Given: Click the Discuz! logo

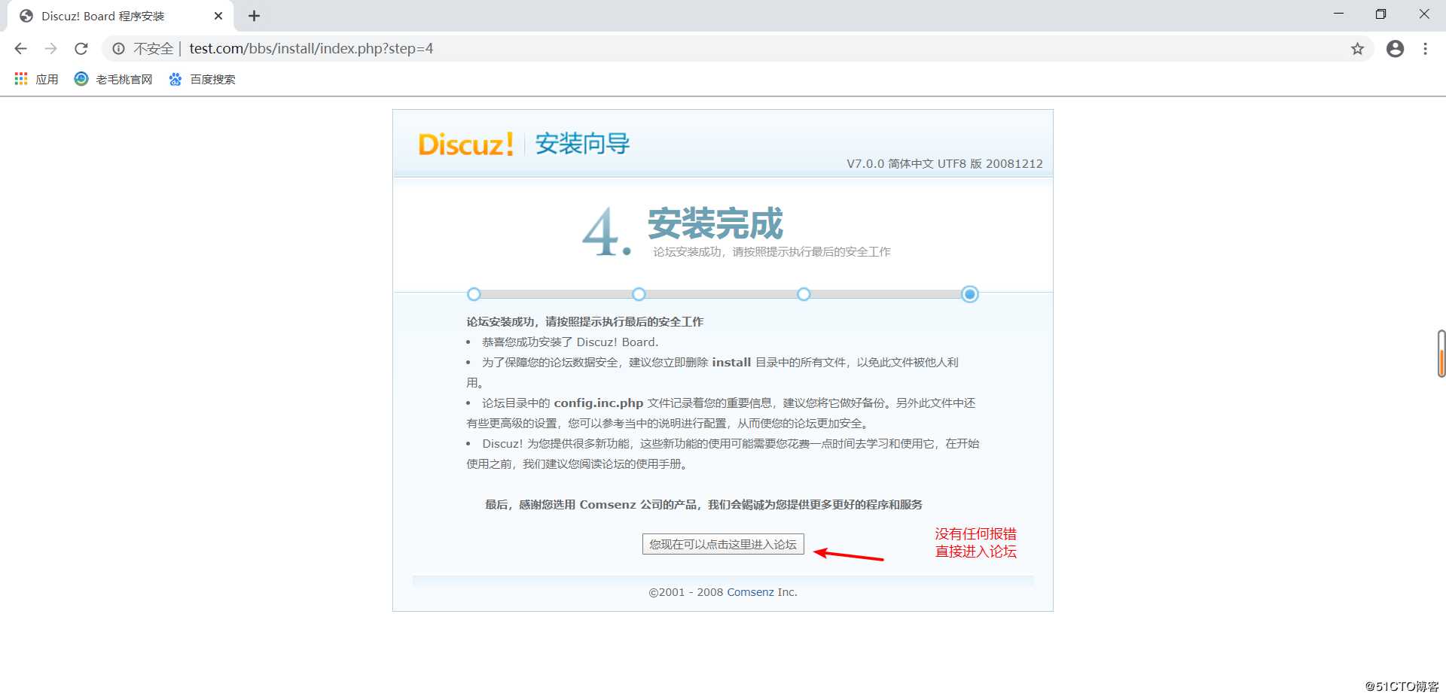Looking at the screenshot, I should pyautogui.click(x=465, y=144).
